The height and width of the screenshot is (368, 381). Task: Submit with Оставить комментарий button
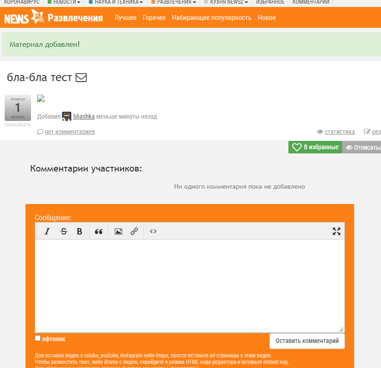pyautogui.click(x=307, y=341)
